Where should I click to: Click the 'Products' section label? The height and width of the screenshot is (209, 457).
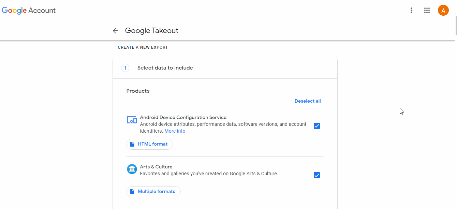pyautogui.click(x=138, y=91)
